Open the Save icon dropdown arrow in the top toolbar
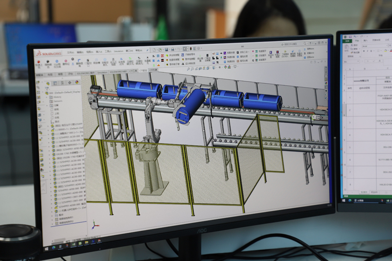The width and height of the screenshot is (392, 261). [x=170, y=49]
